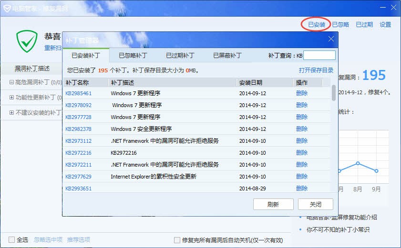This screenshot has width=401, height=248.
Task: Delete patch KB2973112 via 删除
Action: pos(302,141)
